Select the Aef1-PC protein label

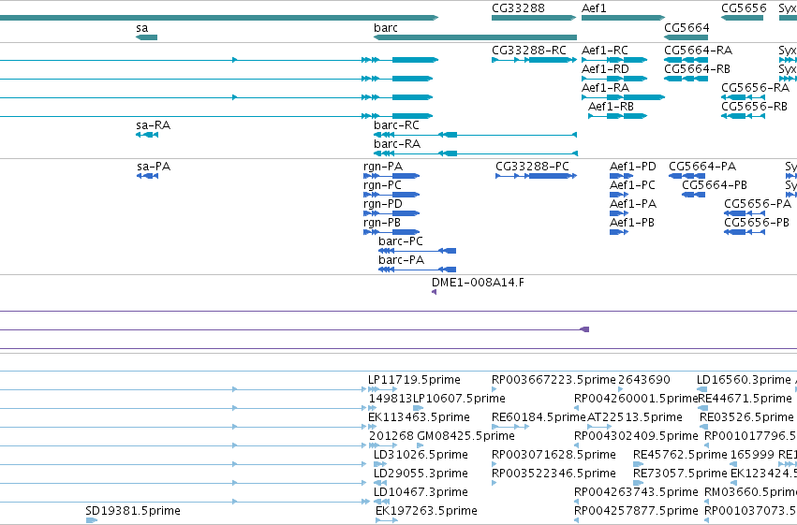(x=632, y=185)
